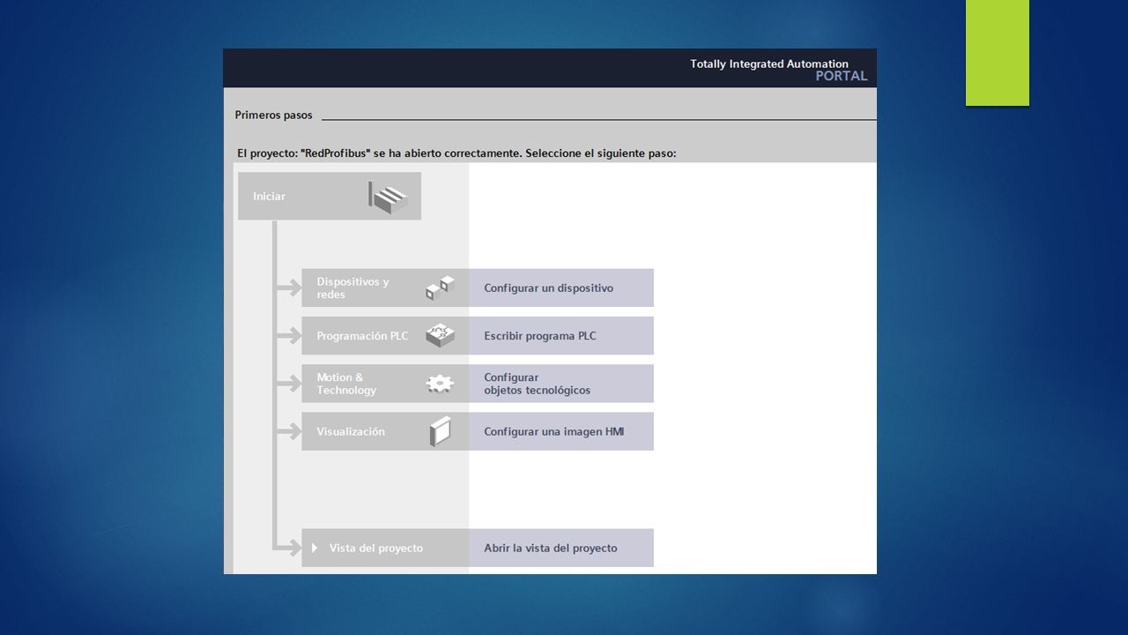Go to Vista del proyecto

pos(385,548)
